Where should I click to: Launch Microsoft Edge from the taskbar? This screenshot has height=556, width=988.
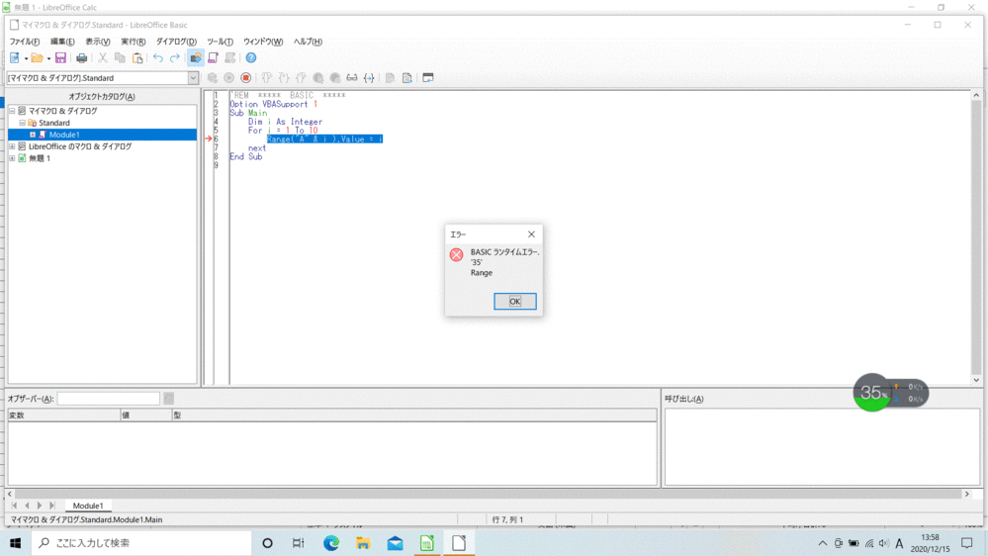[x=331, y=543]
